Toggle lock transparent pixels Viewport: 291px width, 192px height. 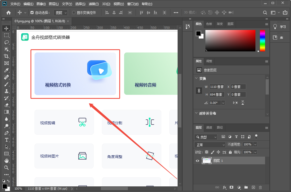206,152
